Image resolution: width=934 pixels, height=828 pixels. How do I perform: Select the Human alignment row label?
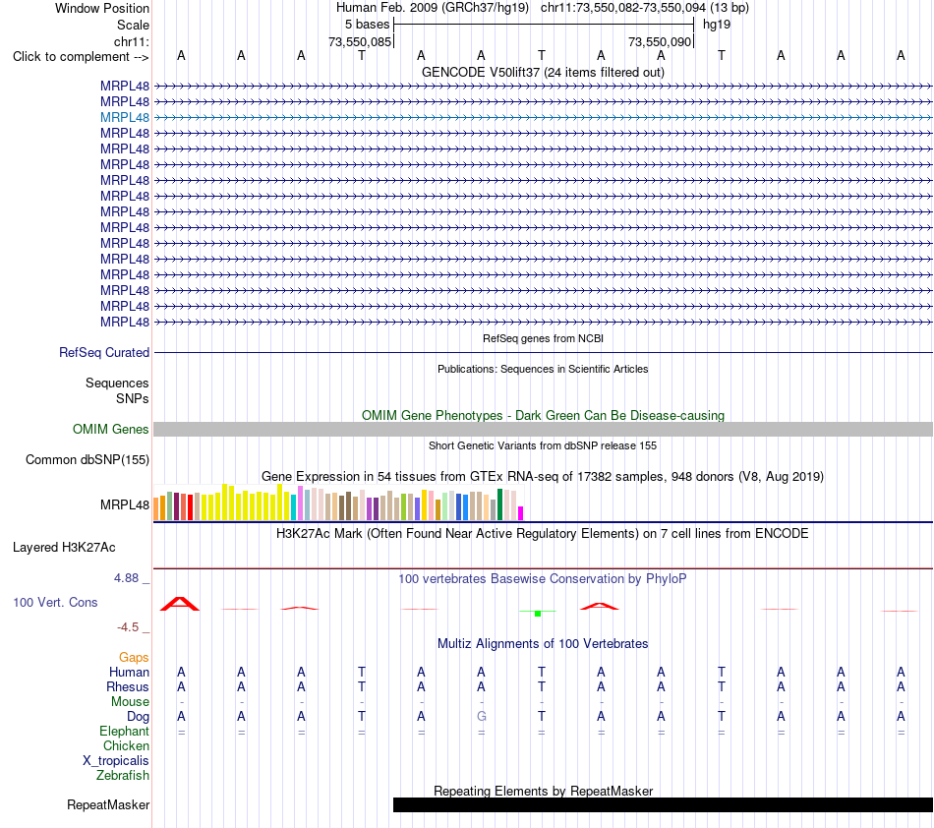pyautogui.click(x=129, y=672)
